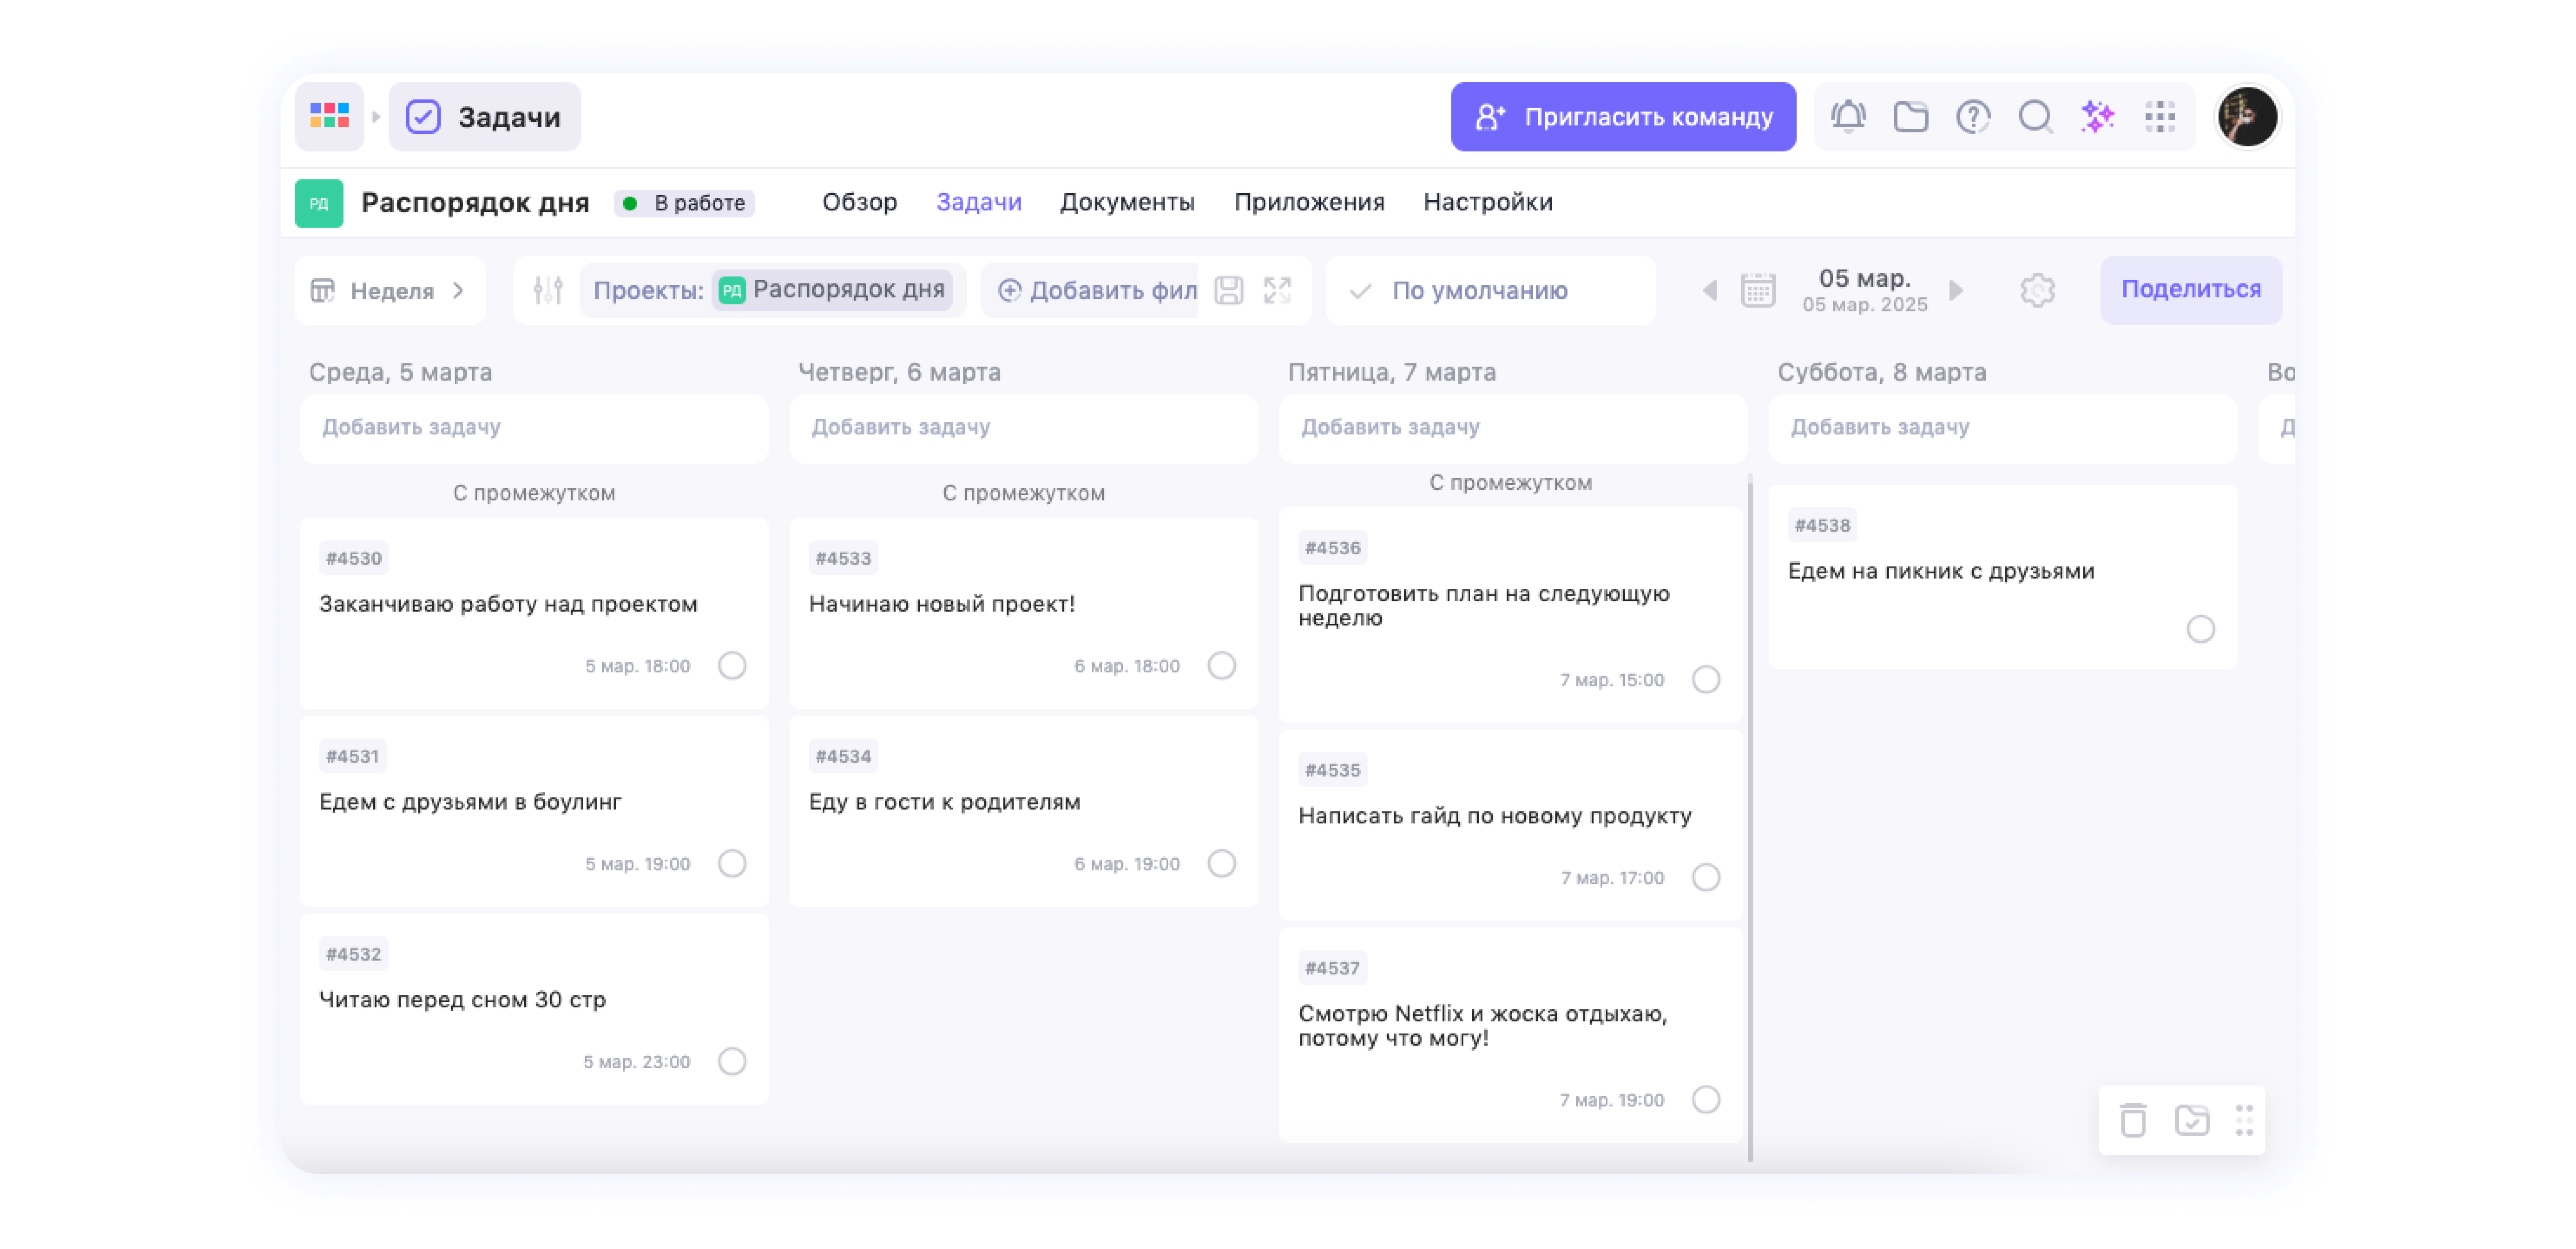Open the По умолчанию sorting dropdown
Viewport: 2576px width, 1249px height.
(x=1480, y=290)
